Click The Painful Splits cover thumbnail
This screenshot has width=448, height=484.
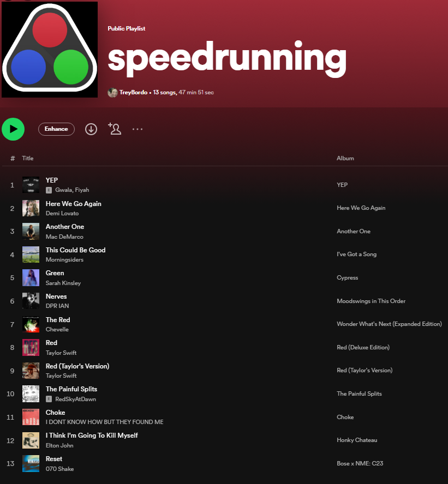31,394
